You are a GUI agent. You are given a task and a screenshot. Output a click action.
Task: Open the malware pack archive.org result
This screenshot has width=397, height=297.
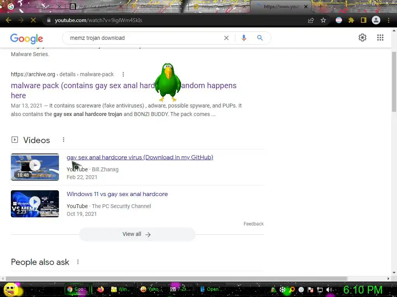point(124,90)
